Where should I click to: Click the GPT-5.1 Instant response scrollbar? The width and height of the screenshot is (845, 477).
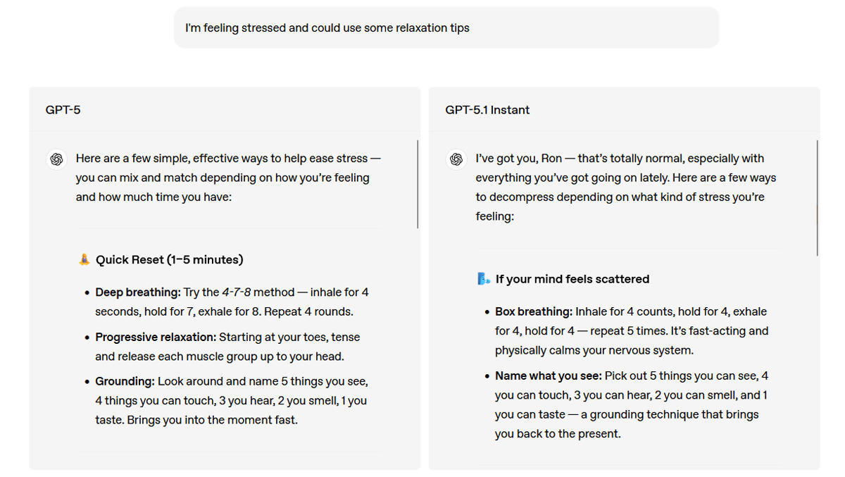817,198
